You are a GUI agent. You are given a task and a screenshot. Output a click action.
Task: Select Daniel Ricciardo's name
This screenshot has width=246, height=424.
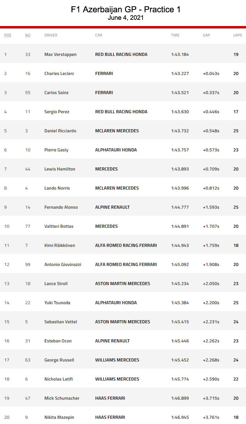(60, 131)
